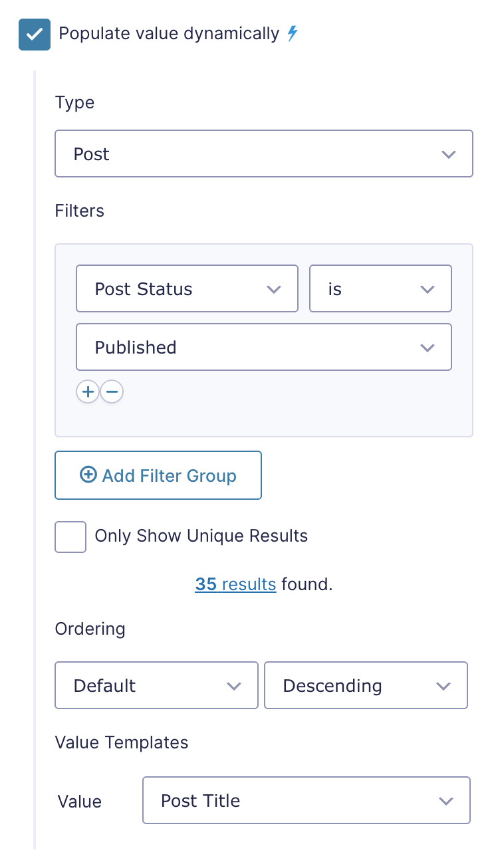Uncheck Populate value dynamically checkbox
The height and width of the screenshot is (868, 492).
(x=35, y=35)
